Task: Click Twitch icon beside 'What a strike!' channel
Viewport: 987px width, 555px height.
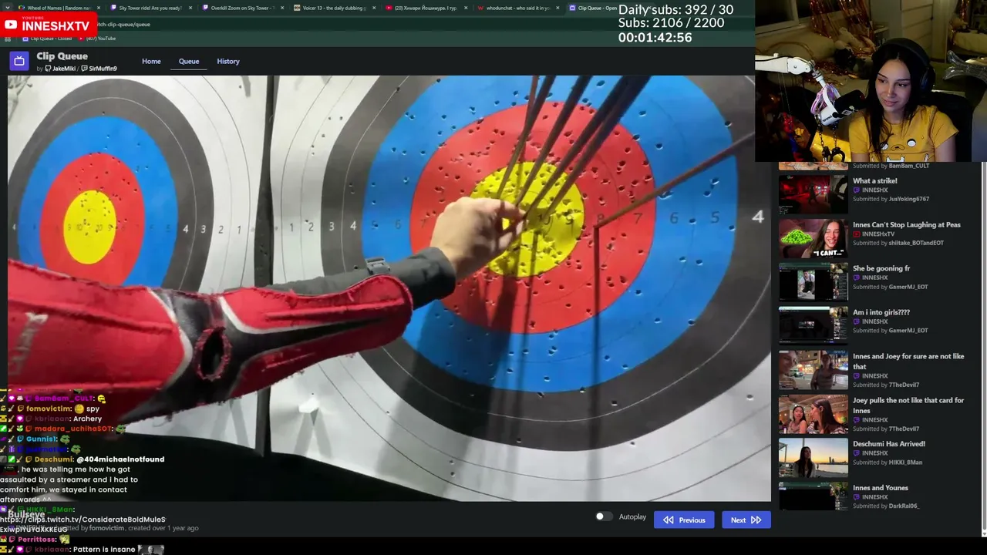Action: click(857, 190)
